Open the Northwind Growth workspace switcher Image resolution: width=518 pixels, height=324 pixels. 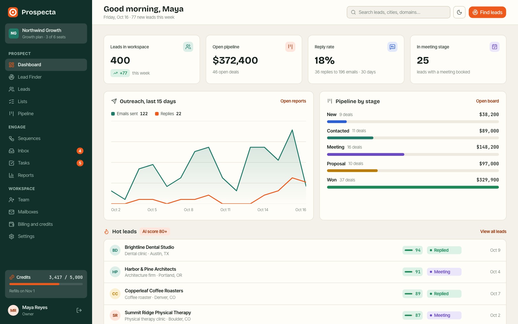tap(46, 33)
